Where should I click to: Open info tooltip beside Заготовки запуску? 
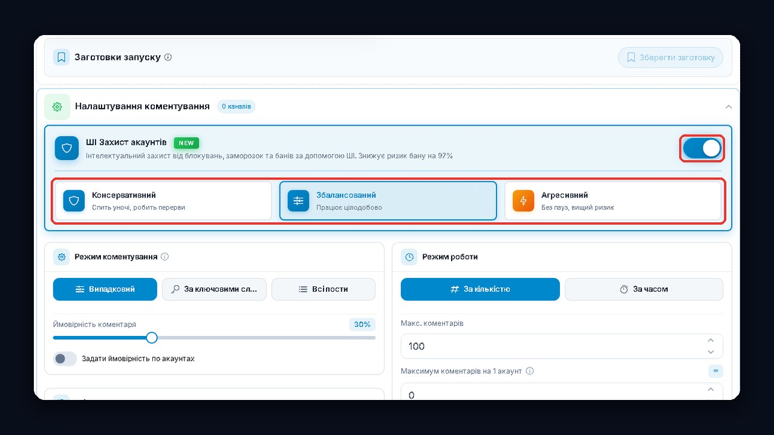(168, 57)
